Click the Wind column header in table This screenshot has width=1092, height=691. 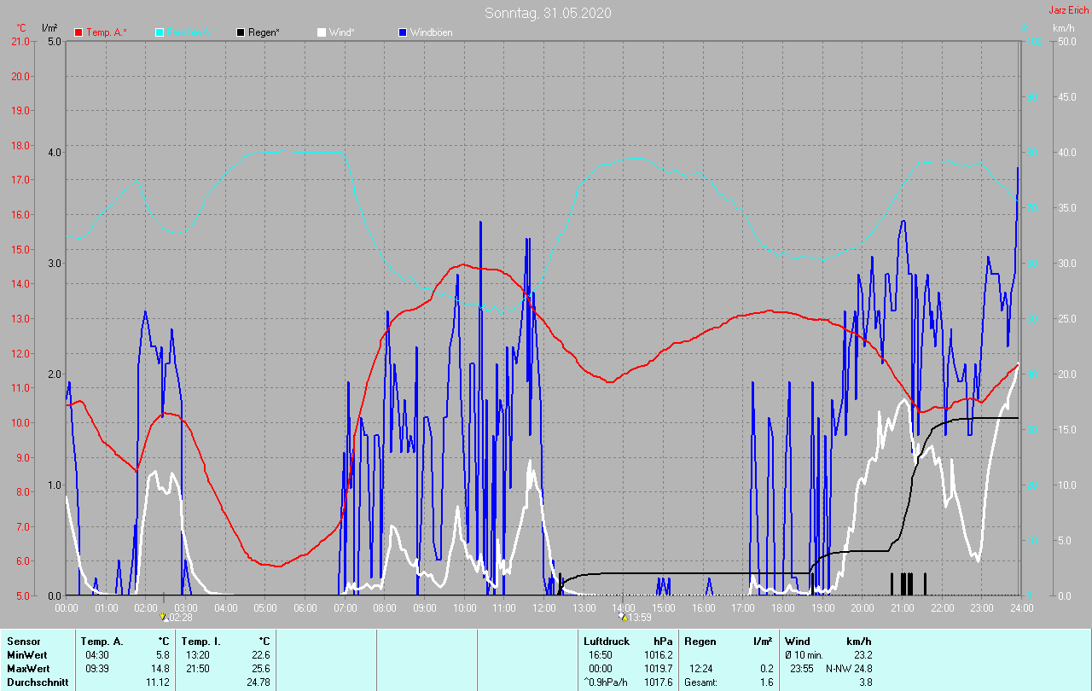[797, 641]
